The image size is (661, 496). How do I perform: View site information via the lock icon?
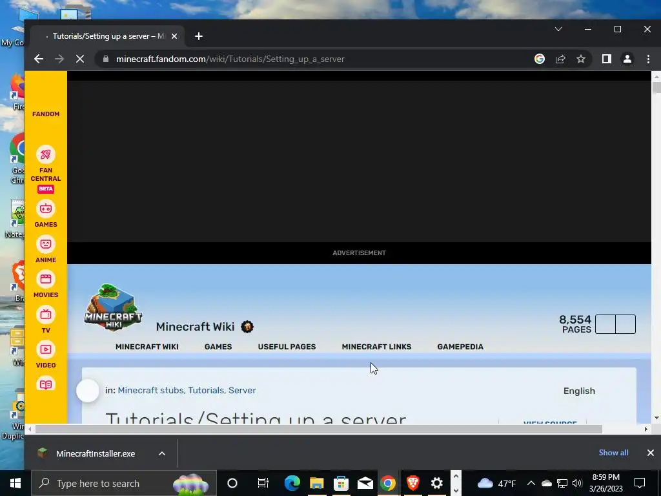point(106,59)
